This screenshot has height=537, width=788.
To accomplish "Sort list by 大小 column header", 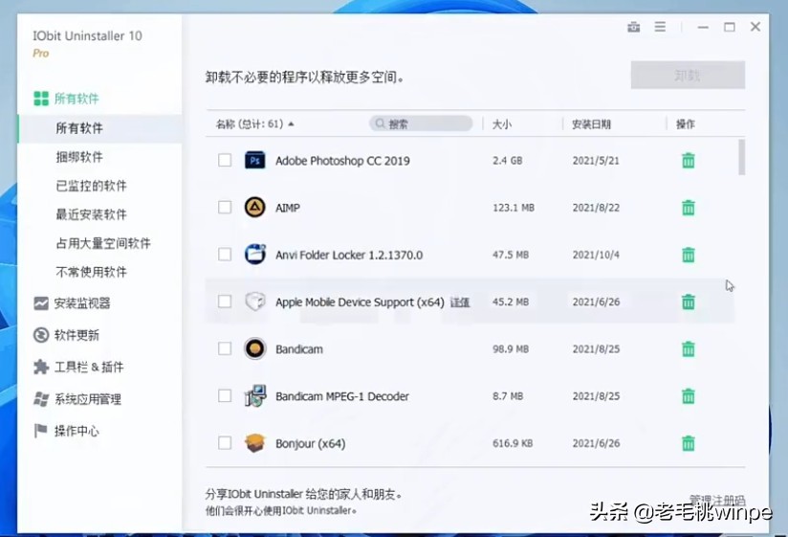I will click(501, 124).
